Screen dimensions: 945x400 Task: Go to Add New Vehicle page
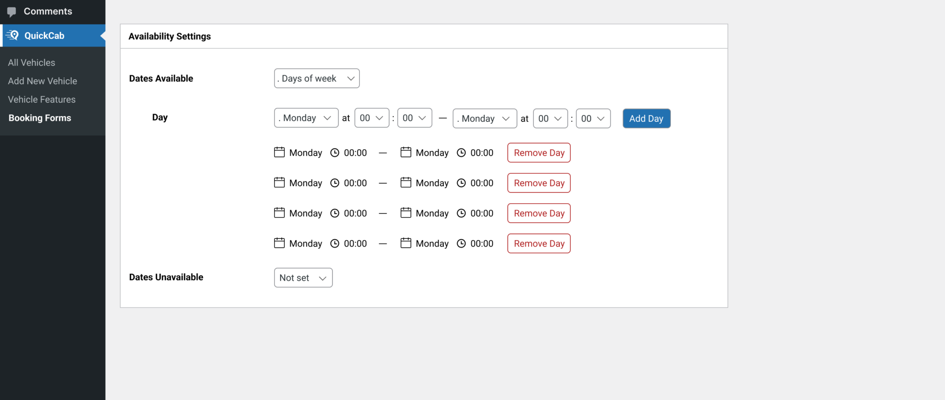coord(42,81)
